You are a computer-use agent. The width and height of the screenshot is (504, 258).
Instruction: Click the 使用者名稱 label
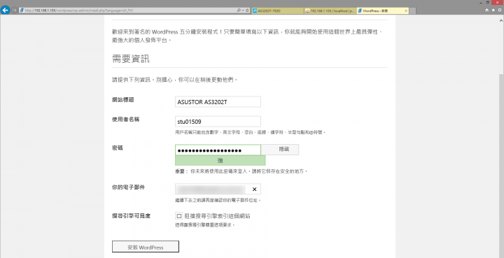(x=126, y=120)
